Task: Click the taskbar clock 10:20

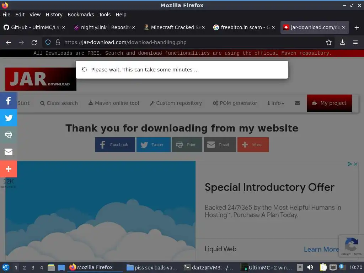Action: [355, 267]
